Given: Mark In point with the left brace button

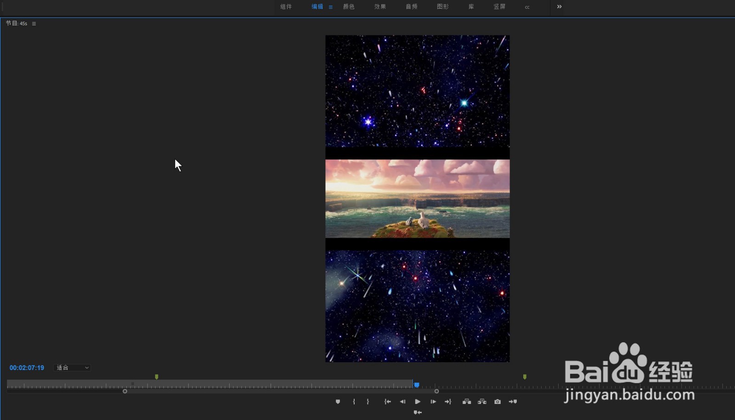Looking at the screenshot, I should pyautogui.click(x=354, y=402).
